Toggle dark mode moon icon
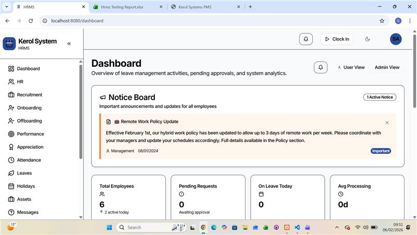 (367, 39)
